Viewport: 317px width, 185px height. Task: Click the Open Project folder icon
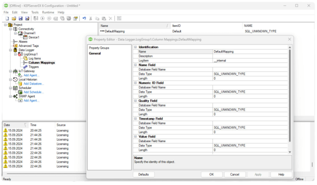pos(14,19)
